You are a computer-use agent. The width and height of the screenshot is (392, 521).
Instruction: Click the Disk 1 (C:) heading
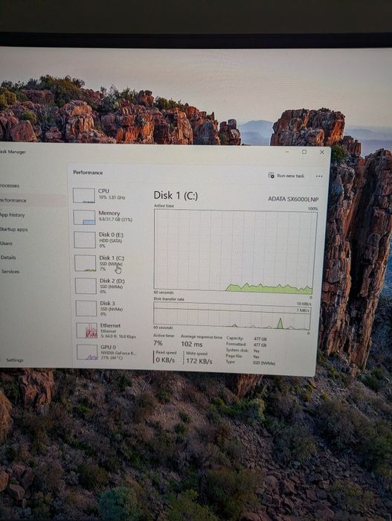point(176,195)
